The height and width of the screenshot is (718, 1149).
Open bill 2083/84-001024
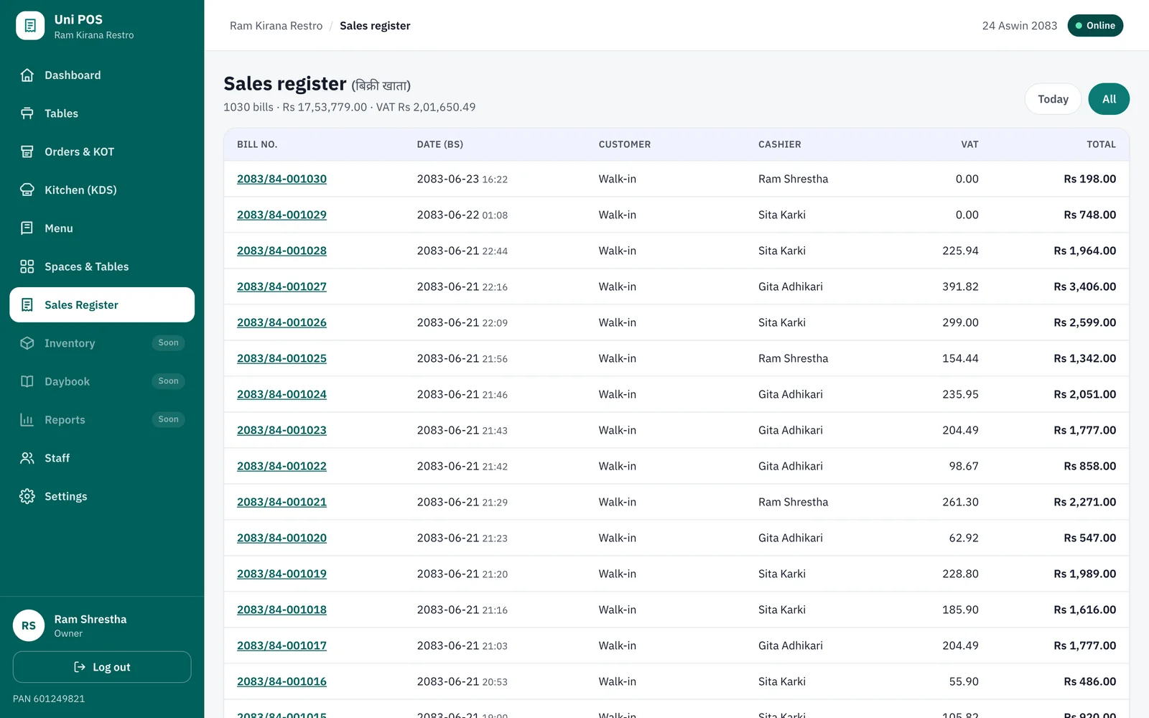(x=282, y=394)
